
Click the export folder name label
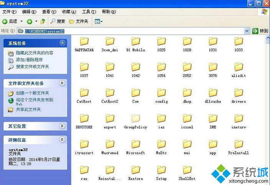tap(110, 127)
